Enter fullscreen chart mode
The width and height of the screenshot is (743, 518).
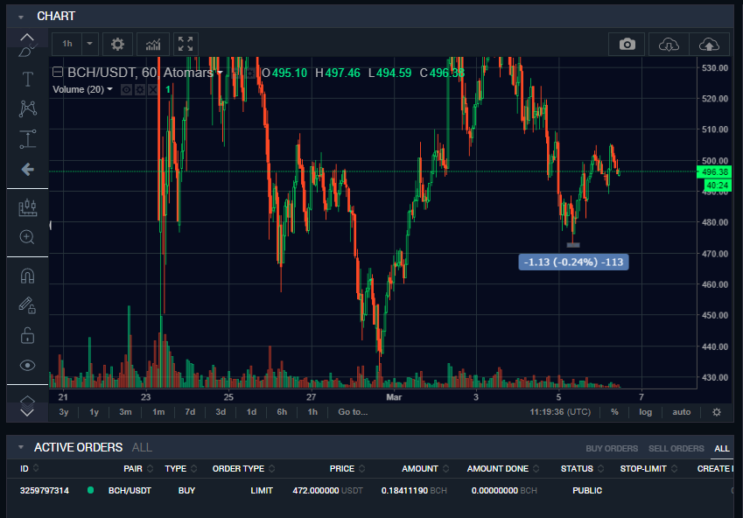[x=186, y=45]
